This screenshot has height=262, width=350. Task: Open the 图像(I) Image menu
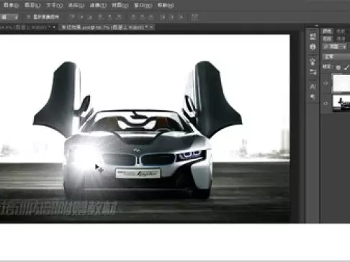coord(11,5)
